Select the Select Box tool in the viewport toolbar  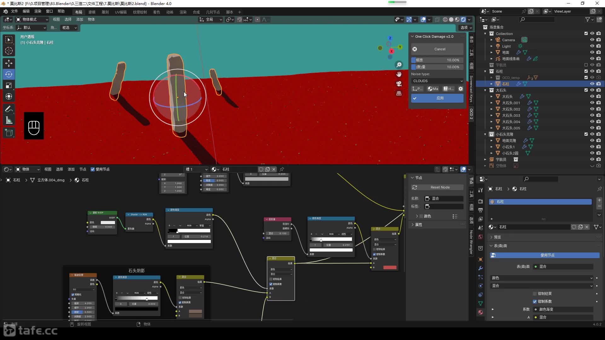point(9,40)
